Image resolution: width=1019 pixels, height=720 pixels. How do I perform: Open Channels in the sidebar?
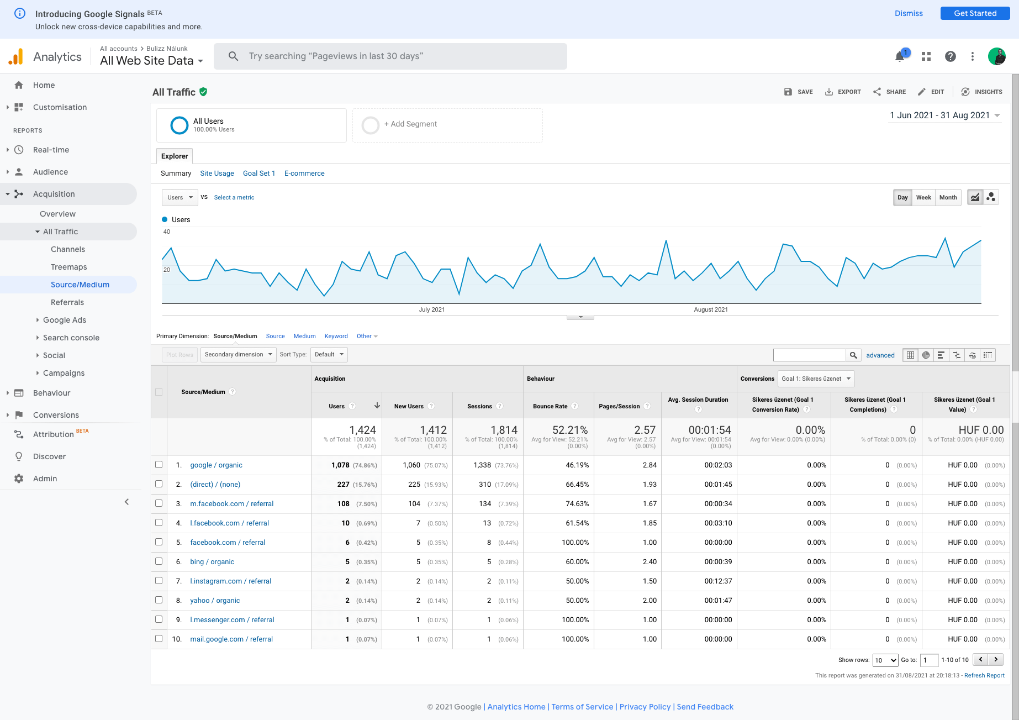68,249
